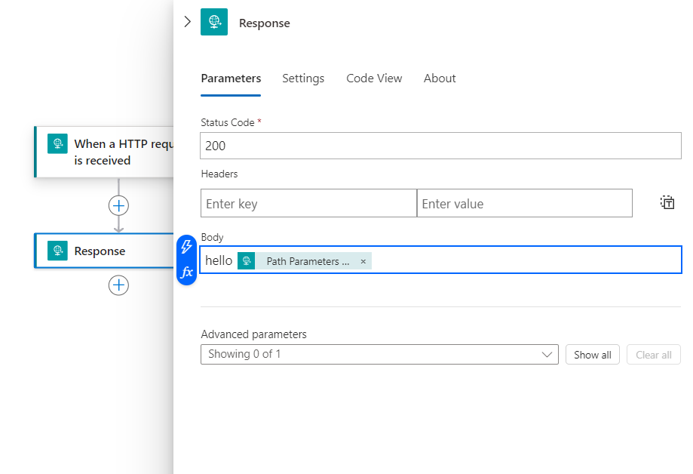Click the Enter key header field
693x474 pixels.
[308, 203]
